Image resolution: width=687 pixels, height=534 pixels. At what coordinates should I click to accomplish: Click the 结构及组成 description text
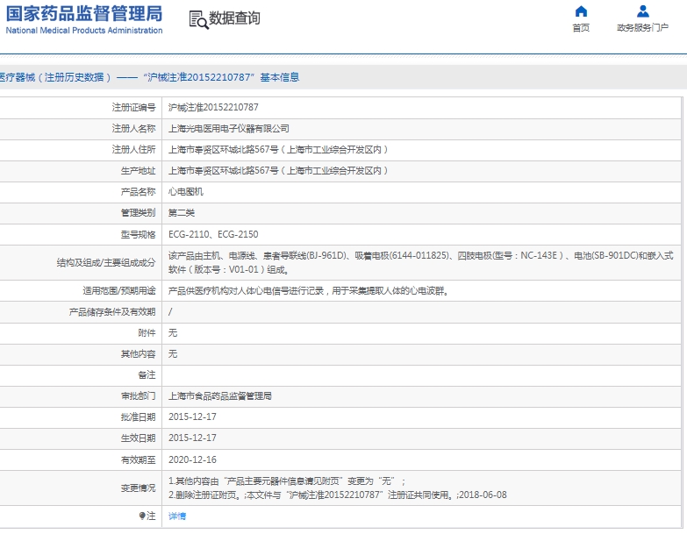click(420, 263)
